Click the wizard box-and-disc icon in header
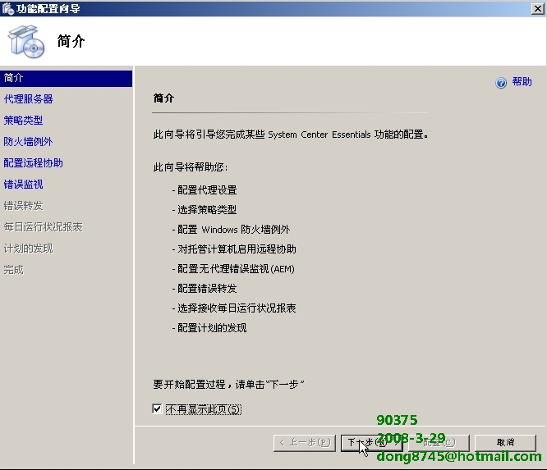Image resolution: width=547 pixels, height=470 pixels. [x=26, y=42]
